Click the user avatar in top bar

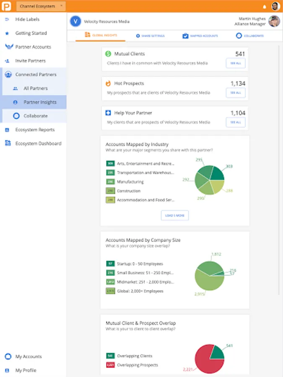point(275,6)
